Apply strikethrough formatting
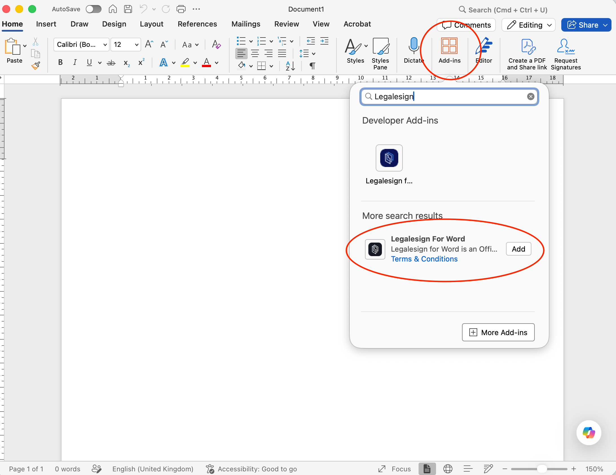The height and width of the screenshot is (475, 616). 111,63
